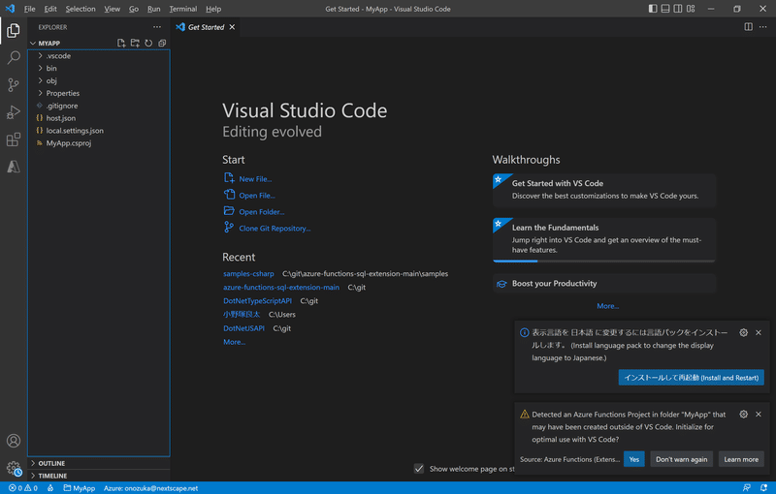Open Boost your Productivity walkthrough
The width and height of the screenshot is (776, 494).
pyautogui.click(x=604, y=284)
